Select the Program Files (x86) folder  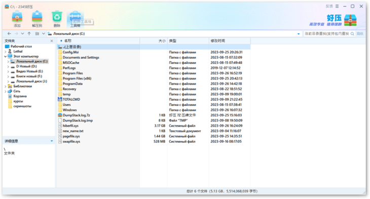tap(77, 78)
